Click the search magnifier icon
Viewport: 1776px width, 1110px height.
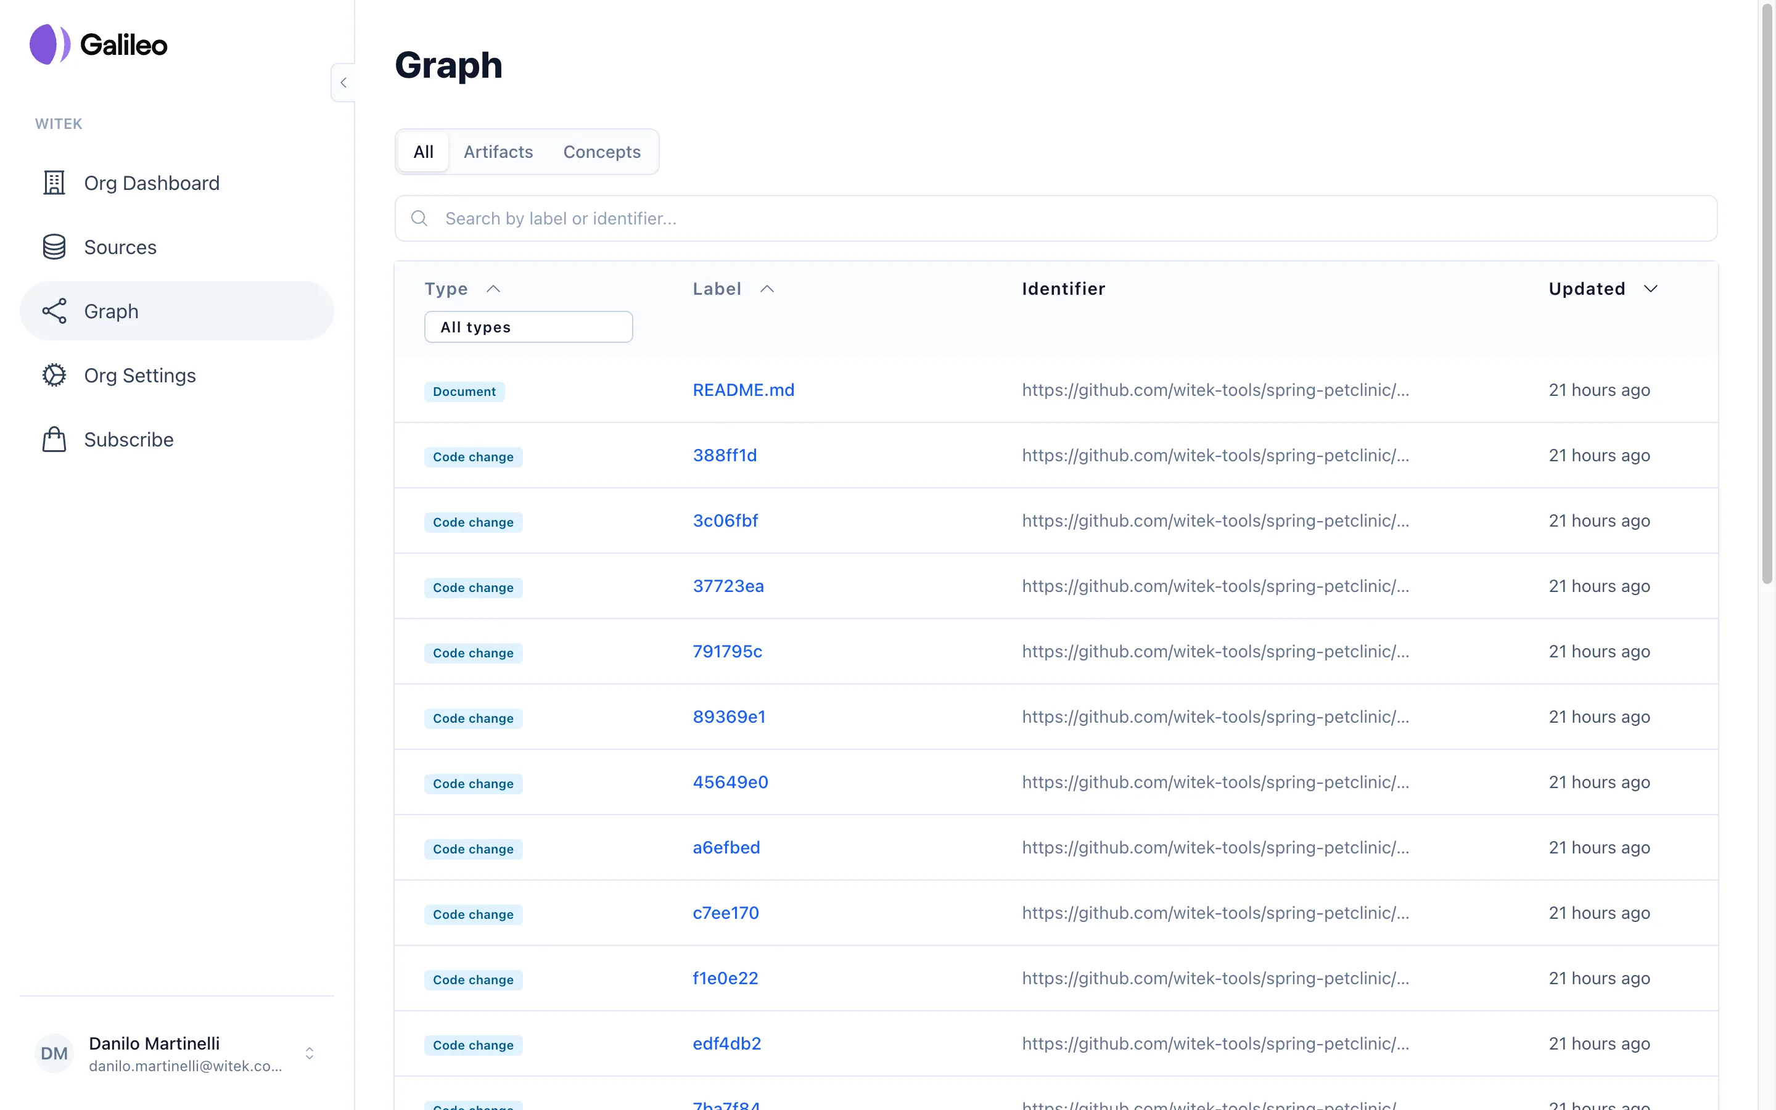tap(419, 218)
